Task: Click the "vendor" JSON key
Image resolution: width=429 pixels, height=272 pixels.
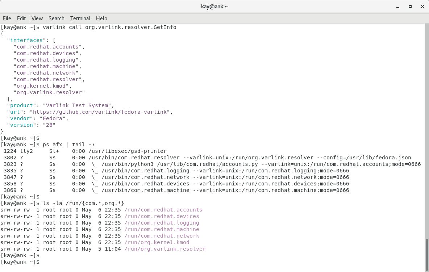Action: pos(20,118)
